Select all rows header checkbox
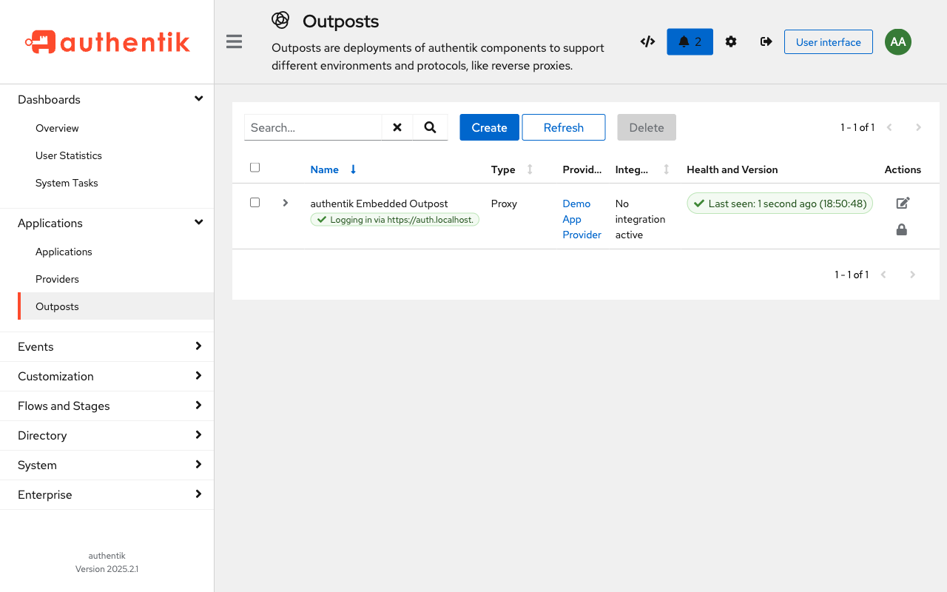The height and width of the screenshot is (592, 947). (x=255, y=167)
